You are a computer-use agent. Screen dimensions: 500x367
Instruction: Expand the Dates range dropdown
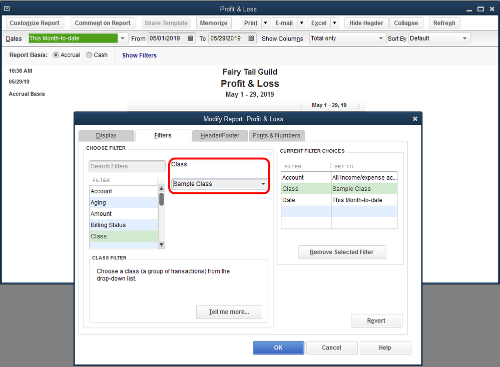[x=123, y=38]
